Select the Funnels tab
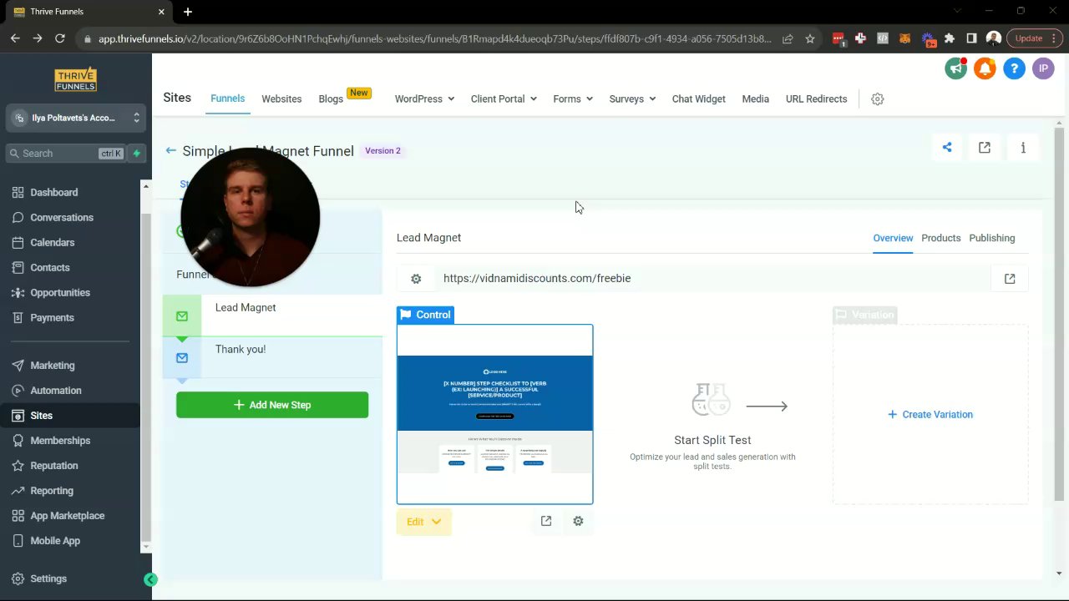This screenshot has width=1069, height=601. coord(227,98)
